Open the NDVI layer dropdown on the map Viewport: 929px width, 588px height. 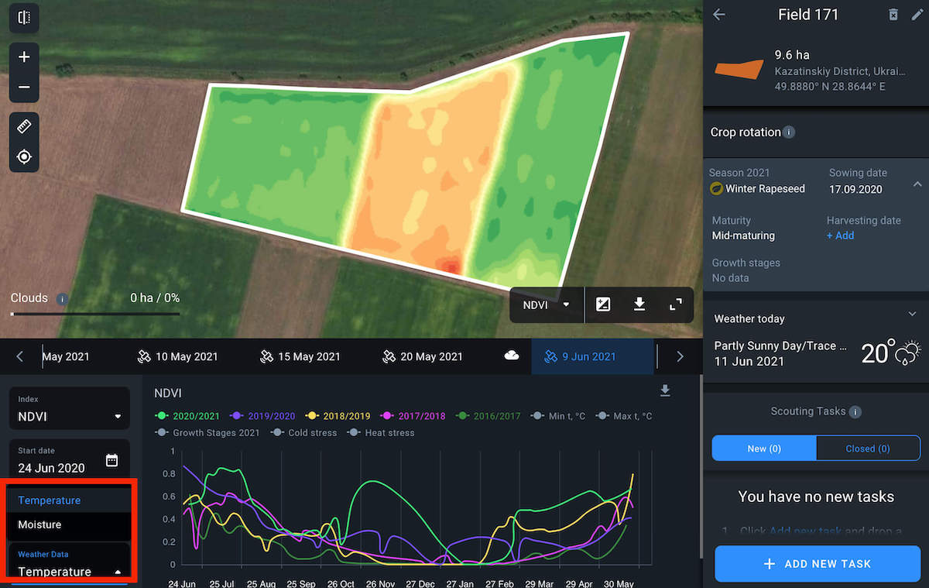pos(547,304)
